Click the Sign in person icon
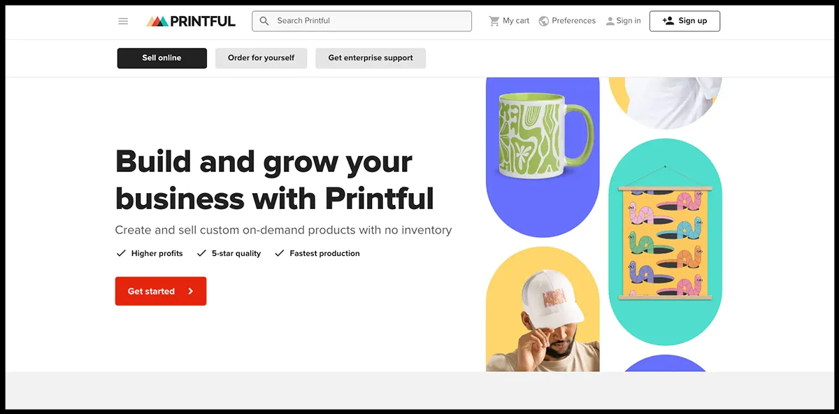The height and width of the screenshot is (414, 839). [x=610, y=21]
